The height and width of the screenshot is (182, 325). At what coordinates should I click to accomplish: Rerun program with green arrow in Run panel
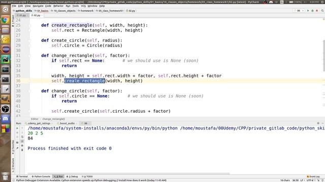click(17, 128)
